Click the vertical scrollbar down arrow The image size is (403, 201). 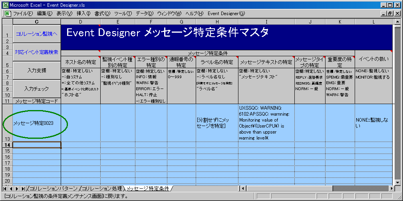tap(397, 183)
